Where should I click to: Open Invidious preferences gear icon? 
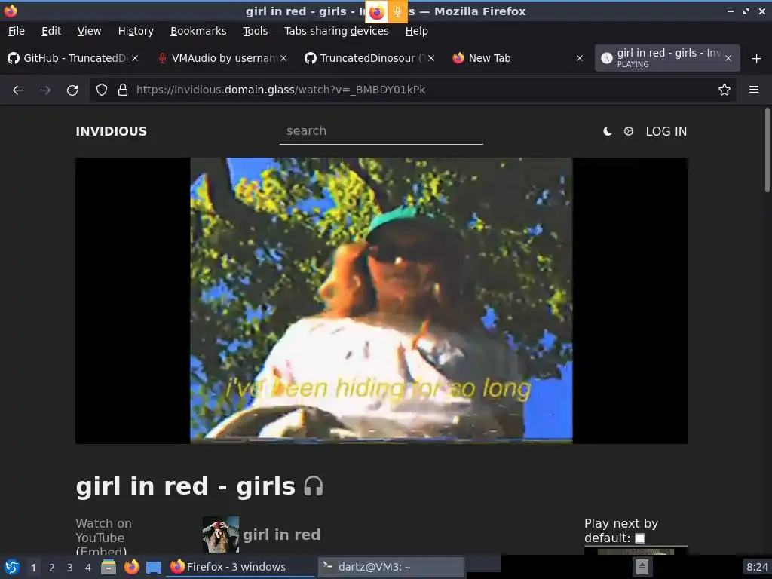(629, 131)
